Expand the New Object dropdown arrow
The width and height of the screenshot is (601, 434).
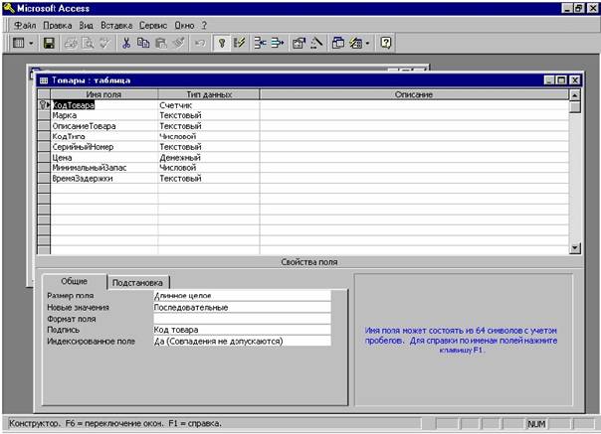click(x=367, y=44)
